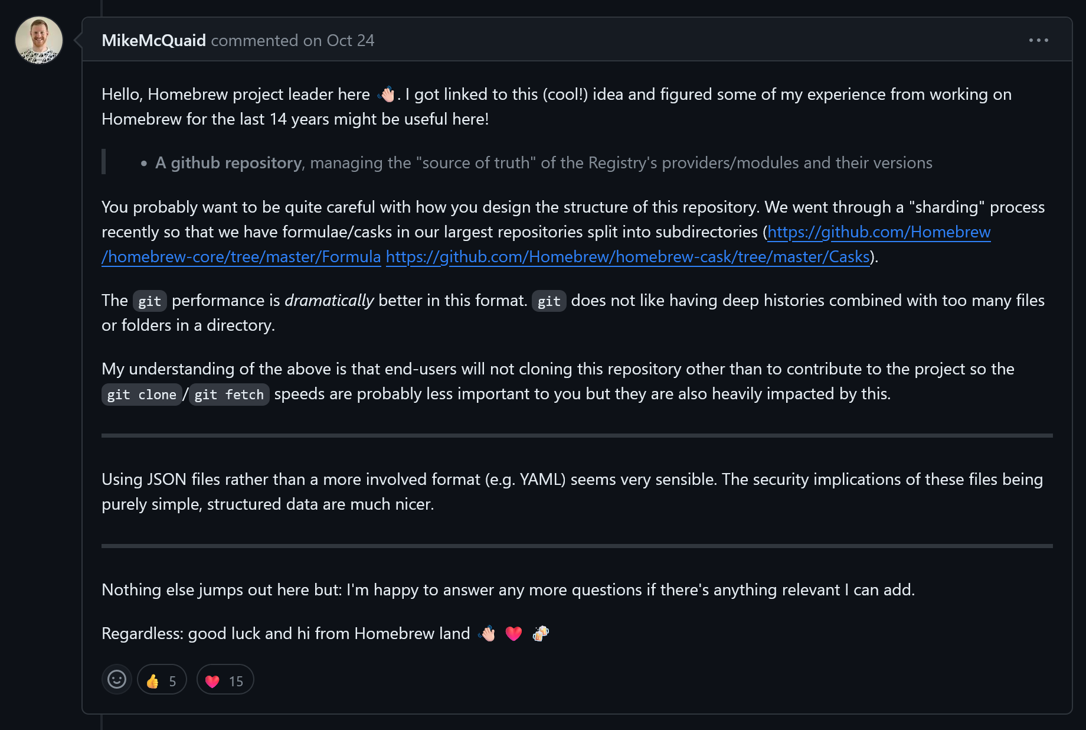1086x730 pixels.
Task: Select MikeMcQuaid's profile avatar
Action: 38,40
